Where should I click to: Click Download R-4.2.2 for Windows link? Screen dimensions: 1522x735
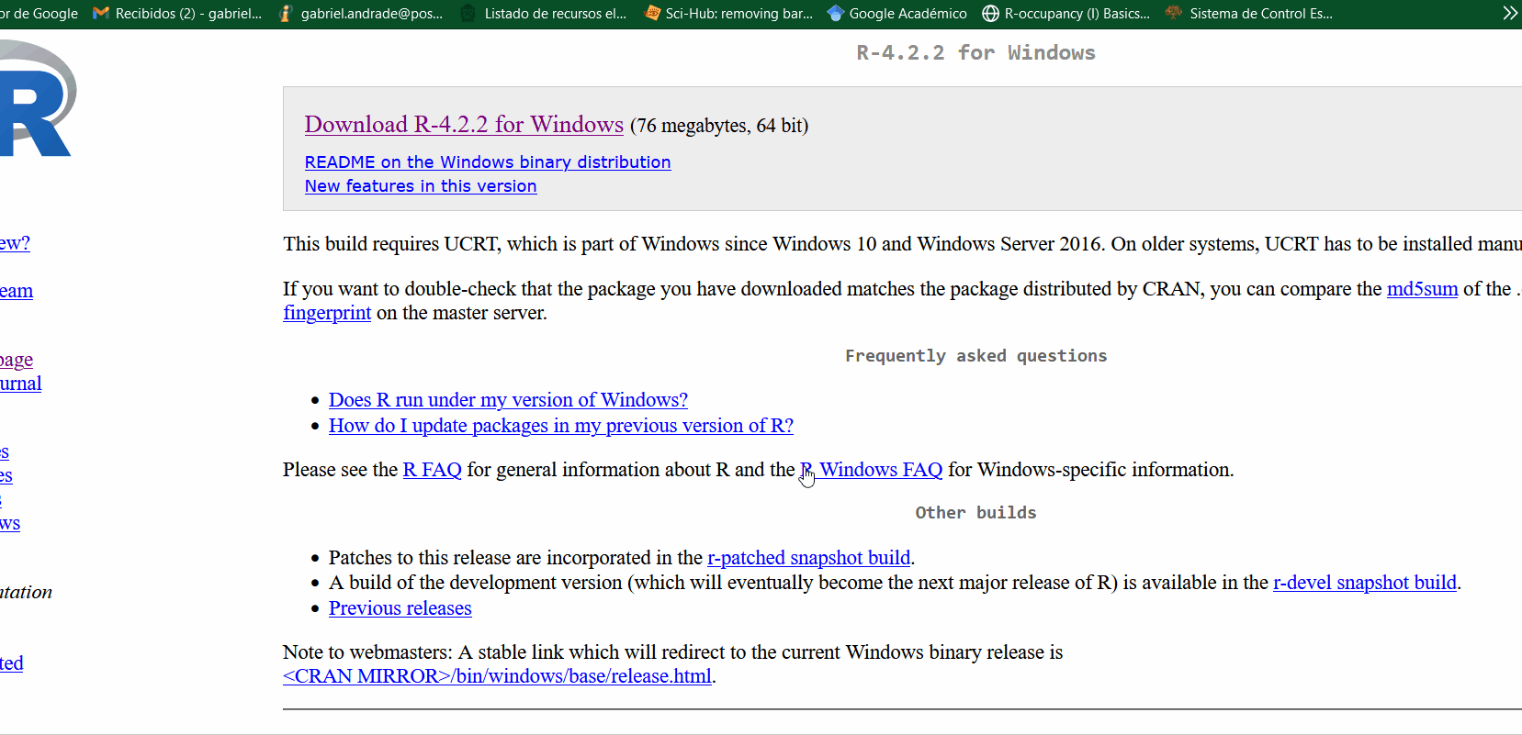(464, 125)
